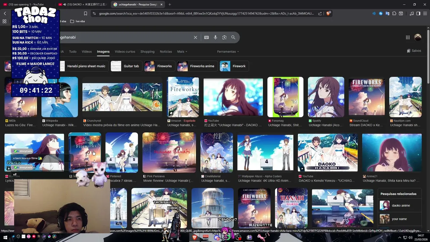430x242 pixels.
Task: Click the share page icon in address bar
Action: 319,13
